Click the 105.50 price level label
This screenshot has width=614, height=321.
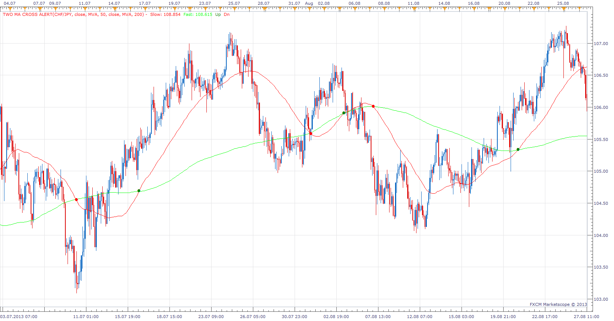[601, 139]
